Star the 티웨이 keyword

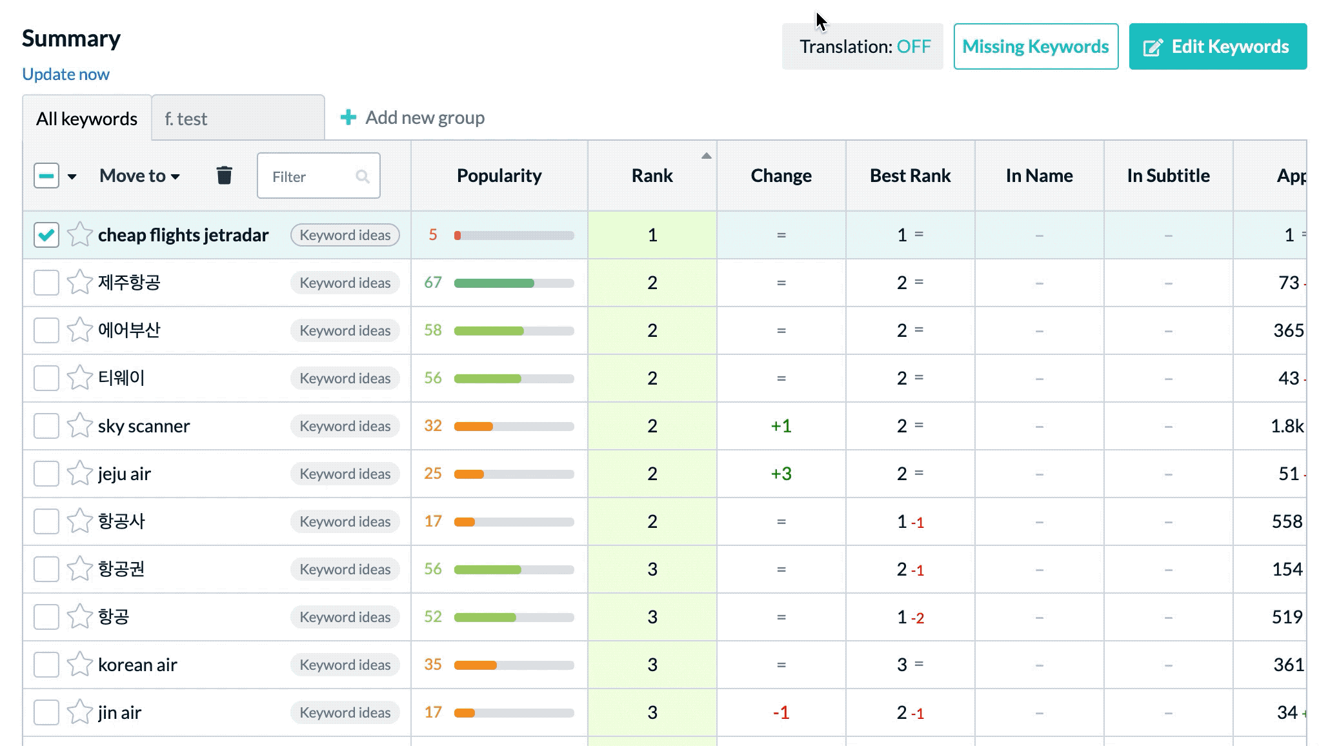click(80, 378)
